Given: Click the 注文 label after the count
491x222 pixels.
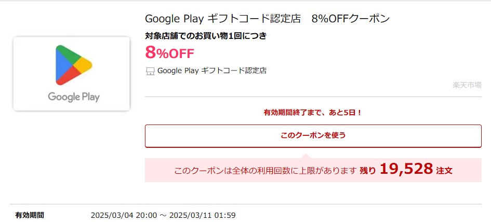Looking at the screenshot, I should 444,171.
